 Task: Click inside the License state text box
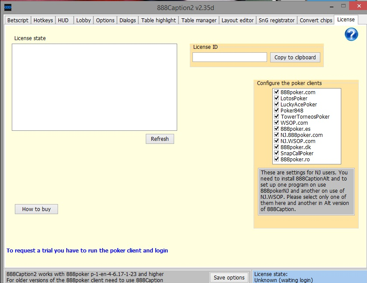point(95,87)
